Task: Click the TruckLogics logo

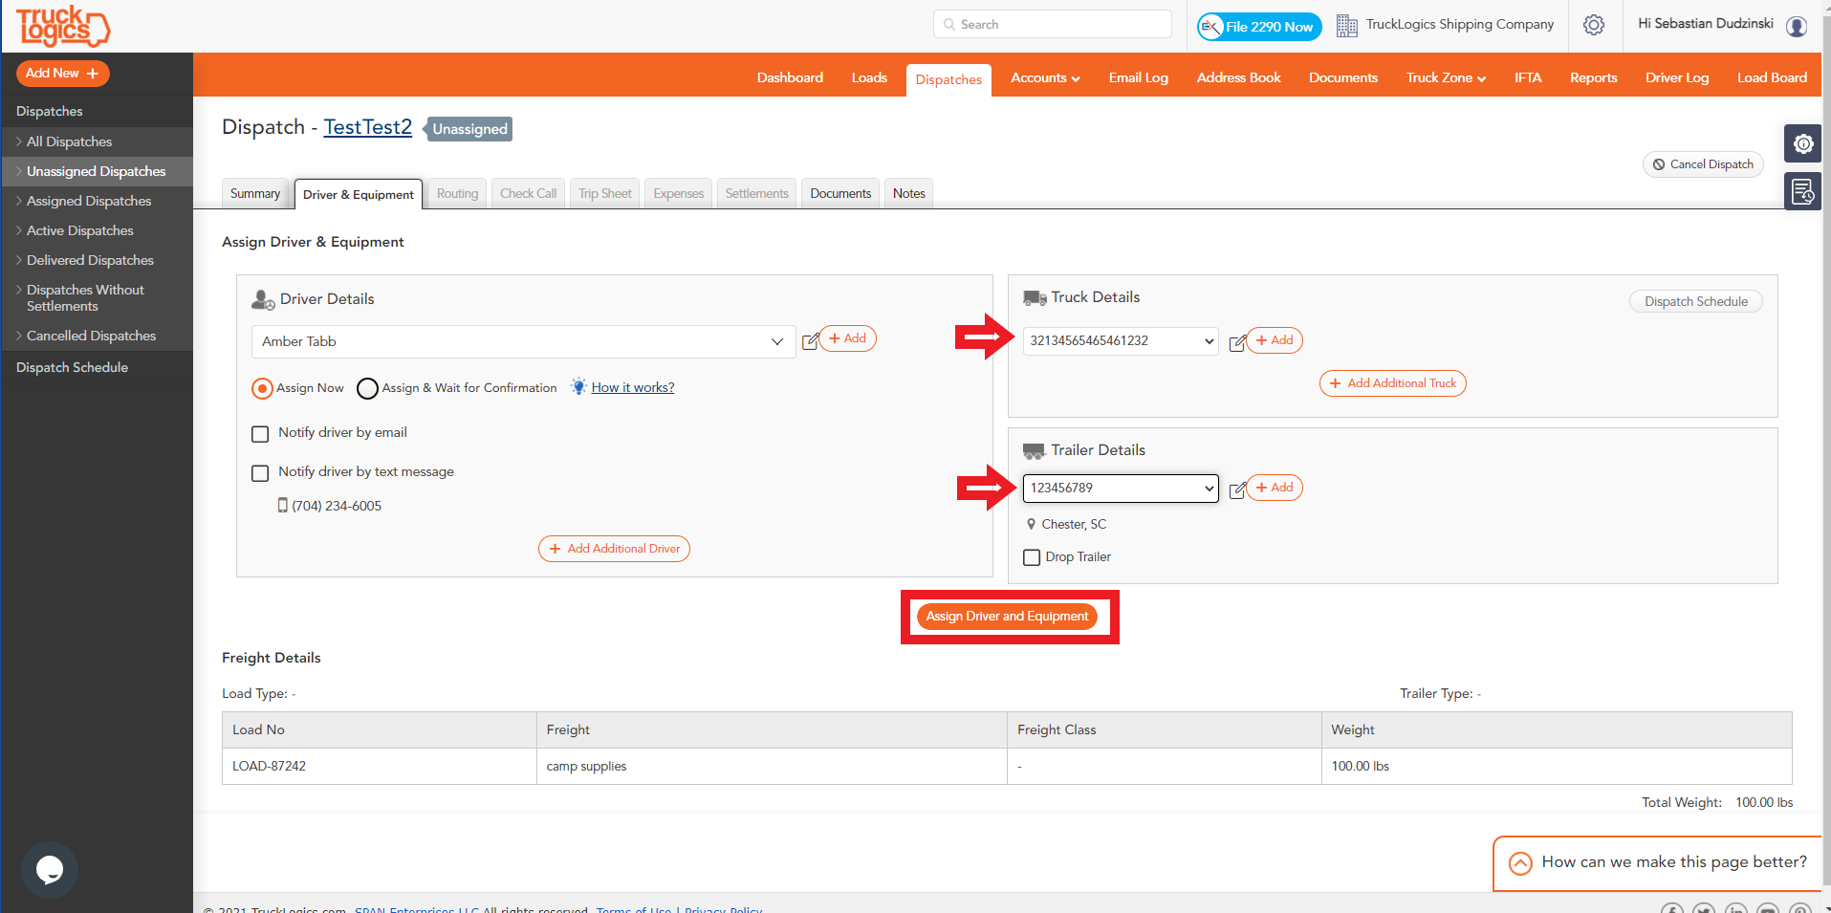Action: coord(63,26)
